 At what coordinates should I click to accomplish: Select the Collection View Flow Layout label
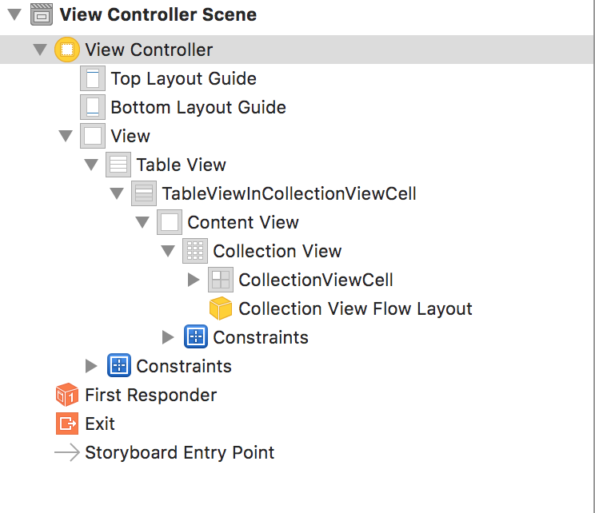coord(355,308)
